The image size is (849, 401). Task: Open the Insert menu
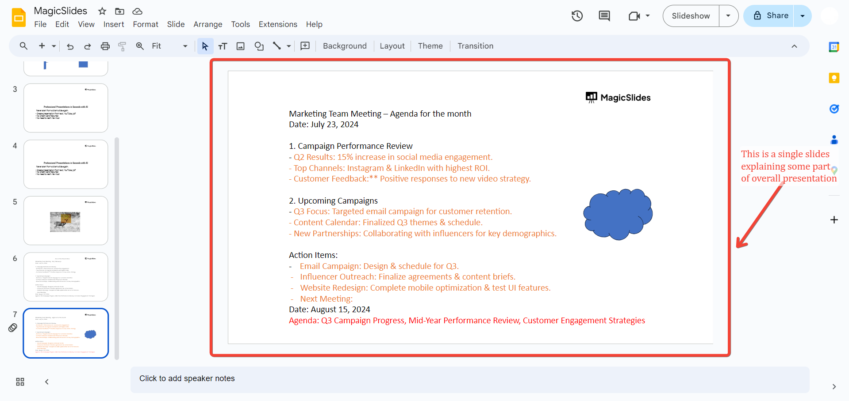coord(114,24)
